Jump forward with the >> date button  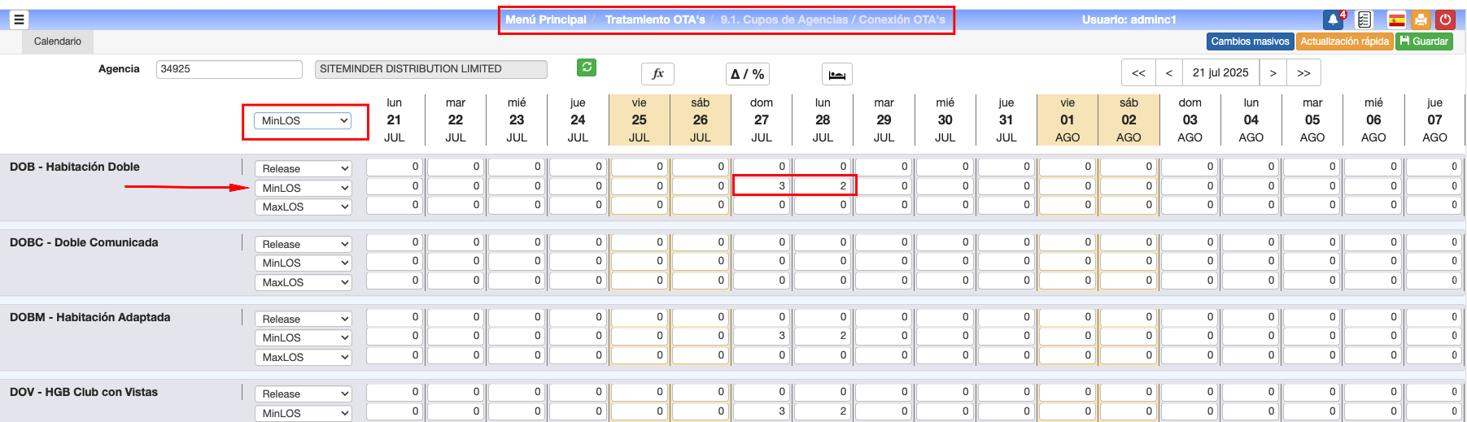coord(1303,72)
